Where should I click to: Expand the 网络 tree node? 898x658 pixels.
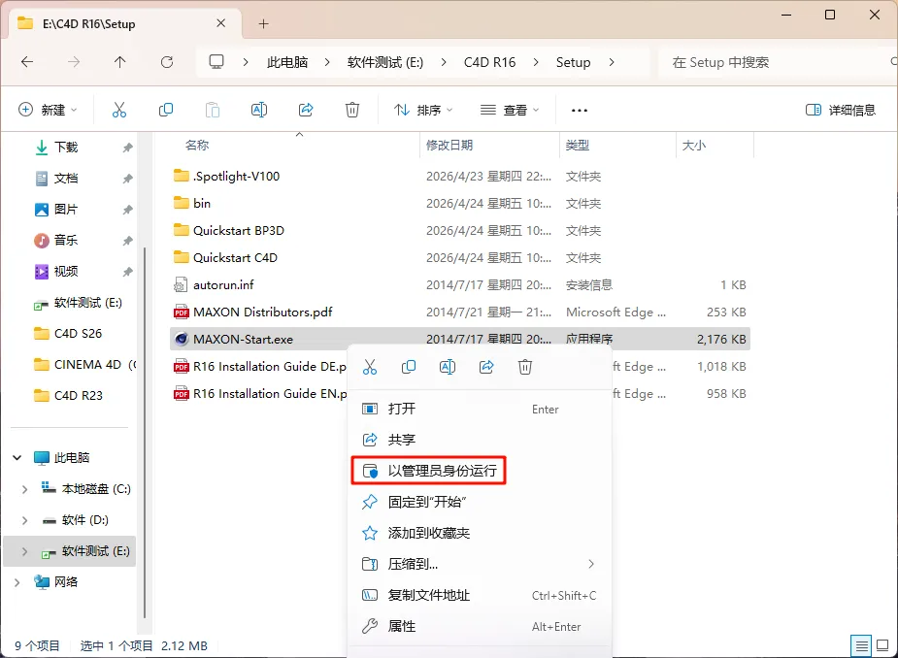17,582
